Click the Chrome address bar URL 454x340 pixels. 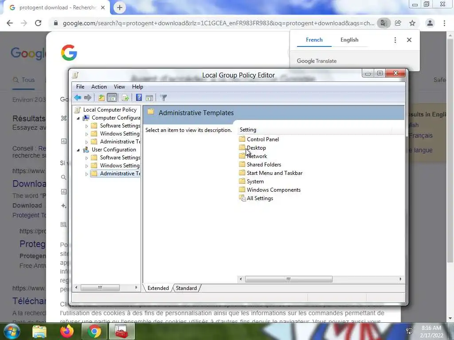point(219,23)
